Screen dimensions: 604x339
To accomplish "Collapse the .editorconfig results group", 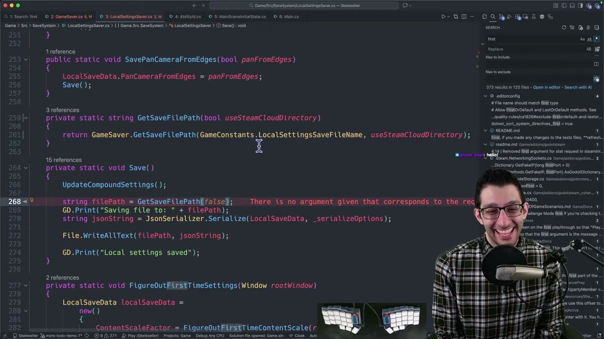I will tap(486, 96).
